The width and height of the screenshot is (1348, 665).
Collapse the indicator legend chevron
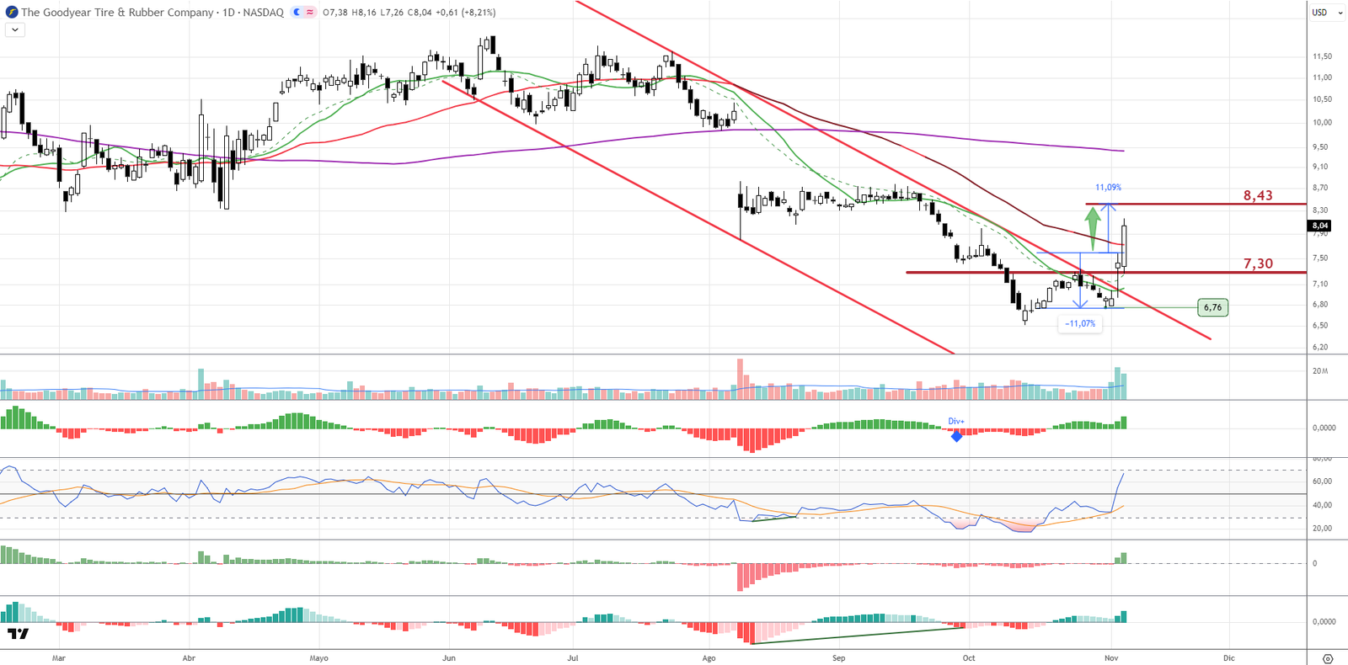[15, 29]
